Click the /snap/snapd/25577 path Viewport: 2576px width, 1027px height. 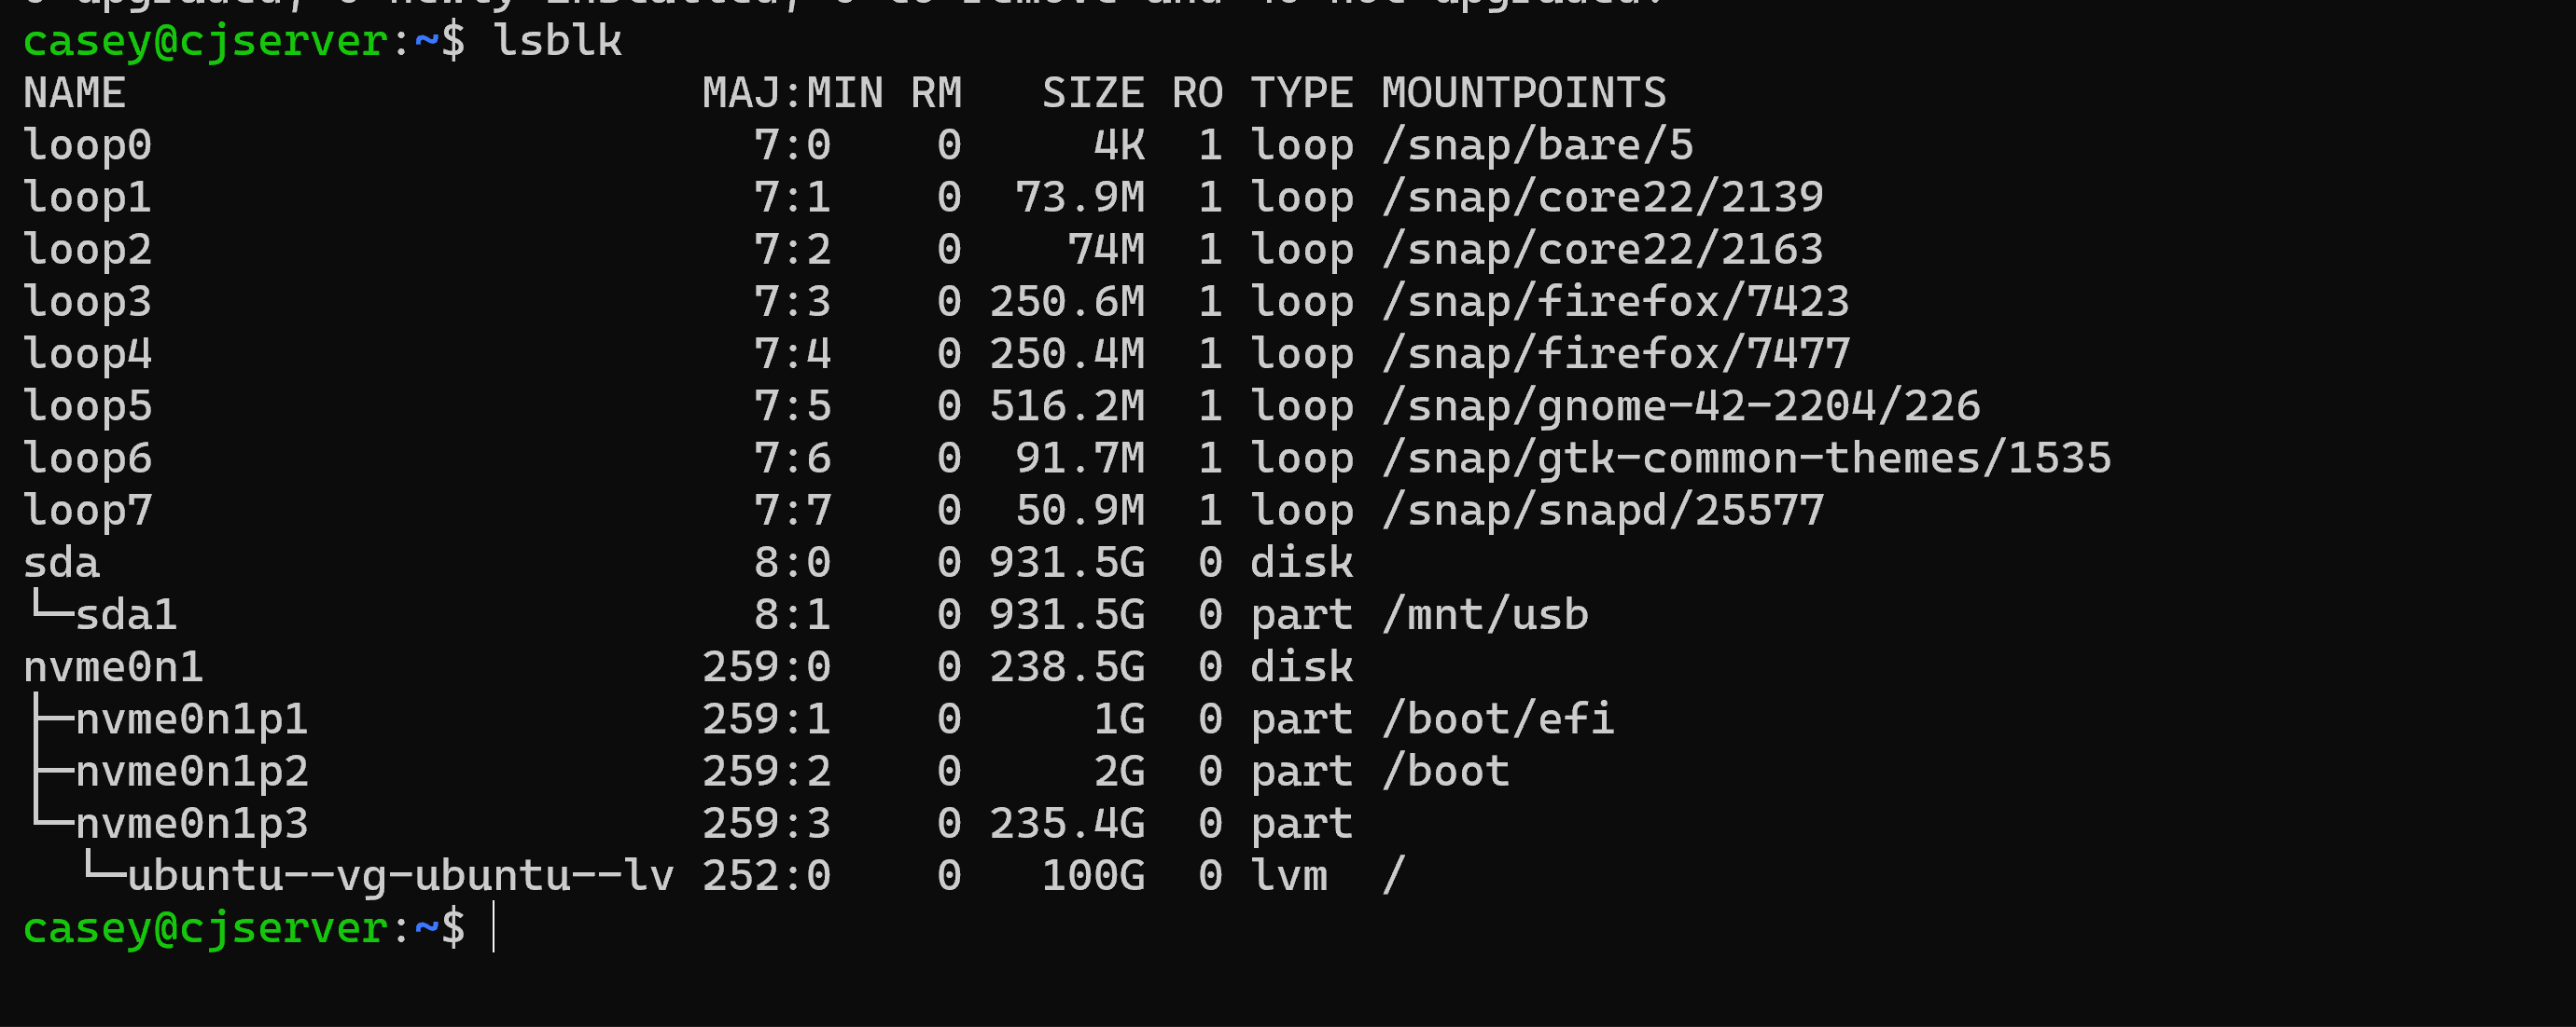point(1602,511)
